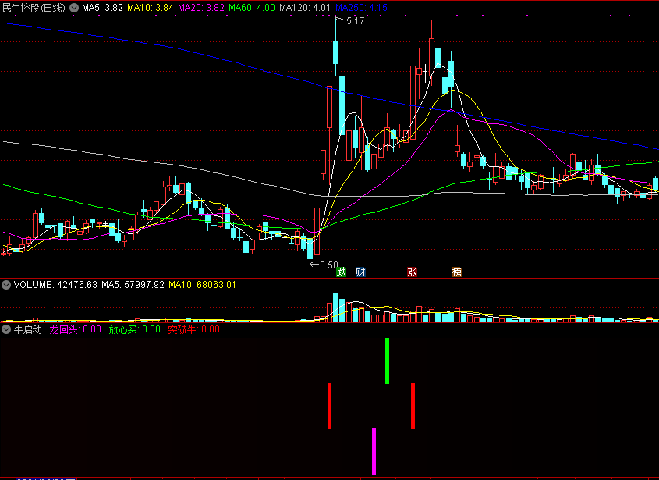Click the orange 榜 marker icon
Image resolution: width=659 pixels, height=480 pixels.
click(456, 272)
